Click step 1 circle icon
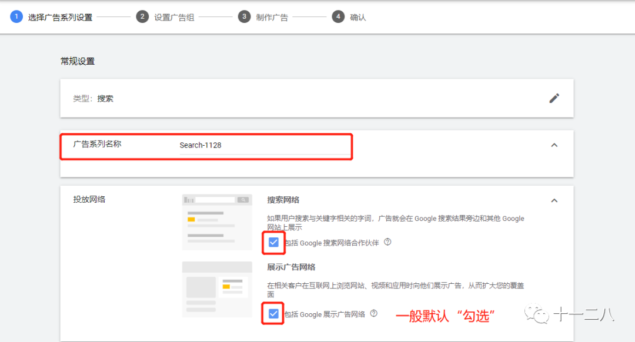Viewport: 635px width, 342px height. click(16, 16)
